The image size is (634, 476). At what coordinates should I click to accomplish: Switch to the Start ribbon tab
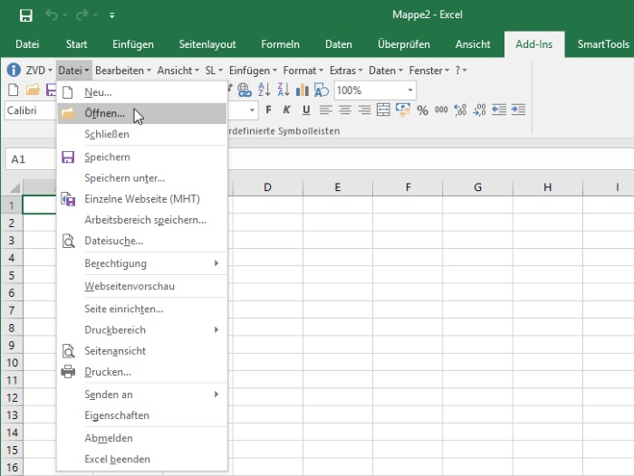[x=76, y=44]
